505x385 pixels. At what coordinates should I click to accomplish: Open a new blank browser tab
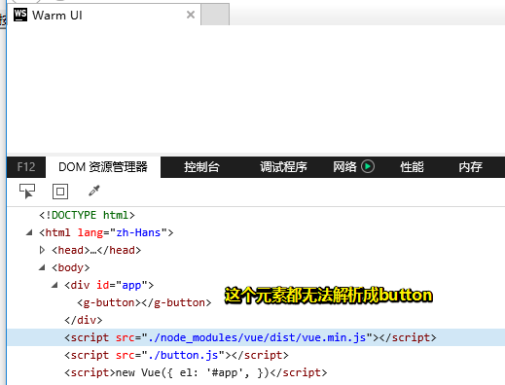[x=215, y=15]
